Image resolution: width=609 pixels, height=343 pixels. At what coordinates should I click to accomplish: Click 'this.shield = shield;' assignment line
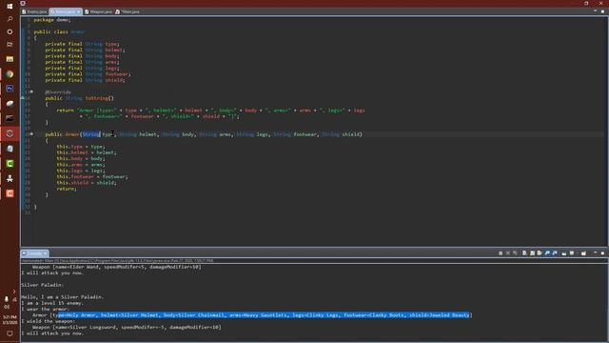87,182
